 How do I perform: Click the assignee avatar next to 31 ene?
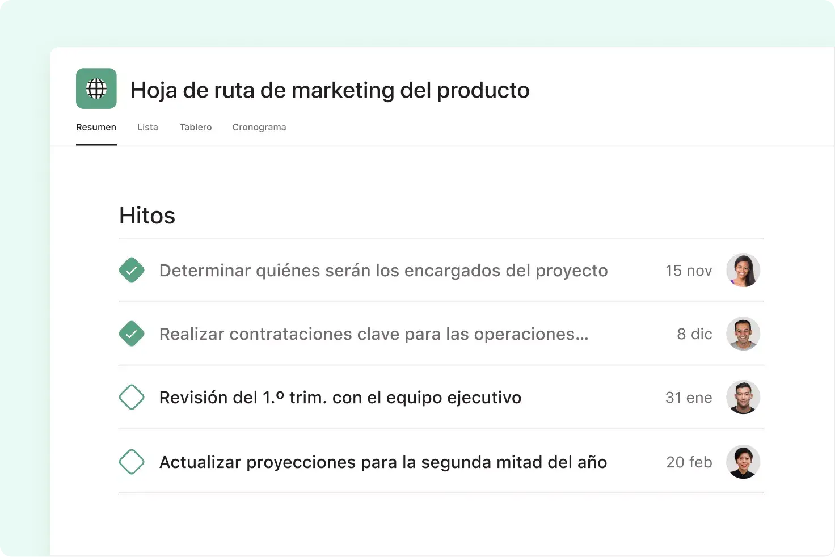pos(743,397)
